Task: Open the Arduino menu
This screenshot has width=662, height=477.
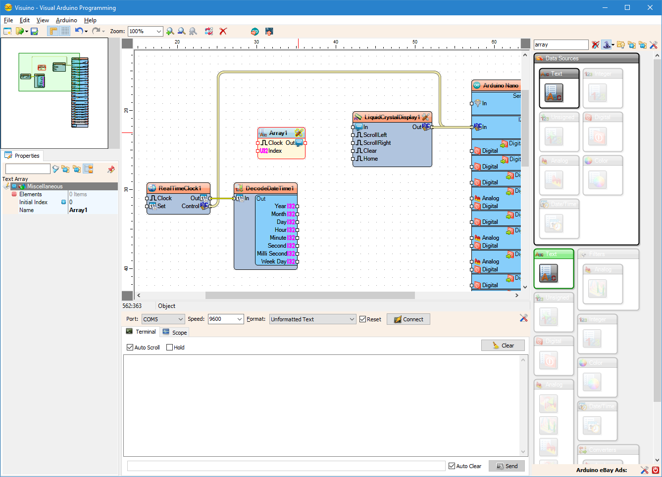Action: [66, 20]
